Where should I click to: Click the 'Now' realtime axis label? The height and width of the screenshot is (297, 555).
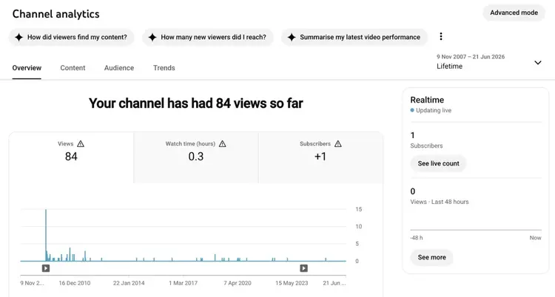(535, 238)
